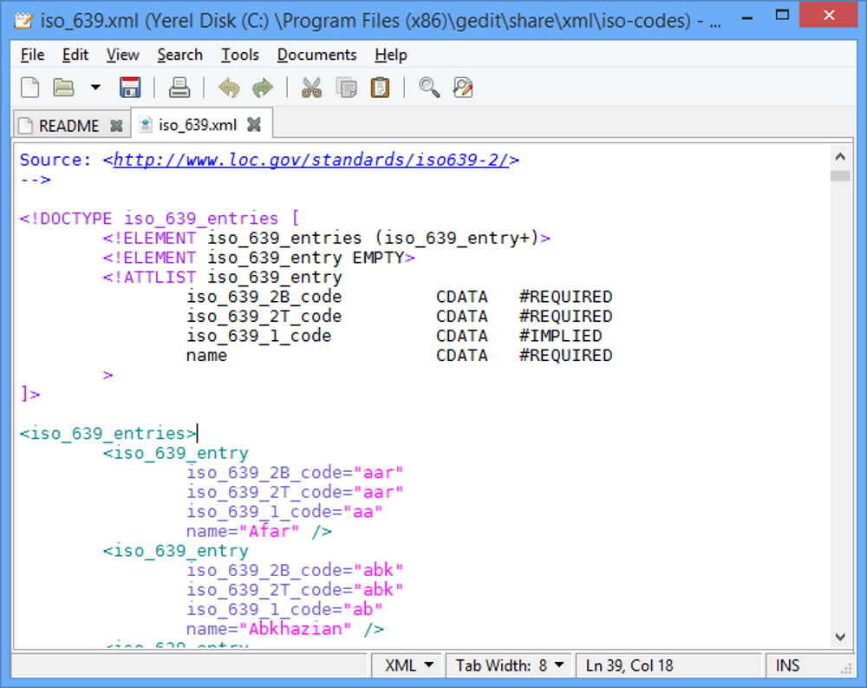Click the Source: comment text
The image size is (867, 688).
[x=55, y=160]
